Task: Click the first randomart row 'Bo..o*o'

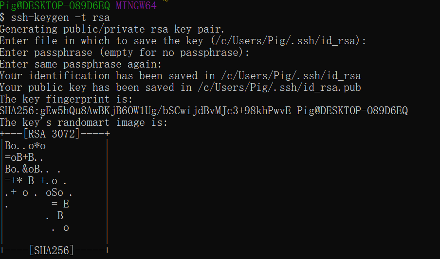Action: pos(25,146)
